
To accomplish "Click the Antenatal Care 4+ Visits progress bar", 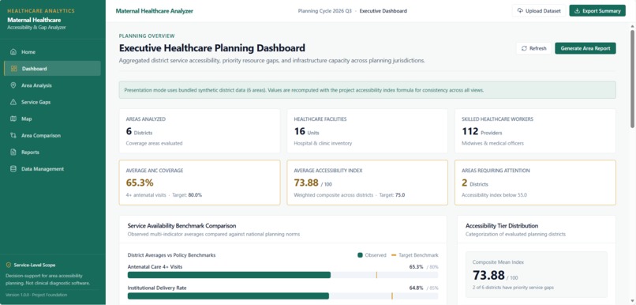I will coord(282,275).
